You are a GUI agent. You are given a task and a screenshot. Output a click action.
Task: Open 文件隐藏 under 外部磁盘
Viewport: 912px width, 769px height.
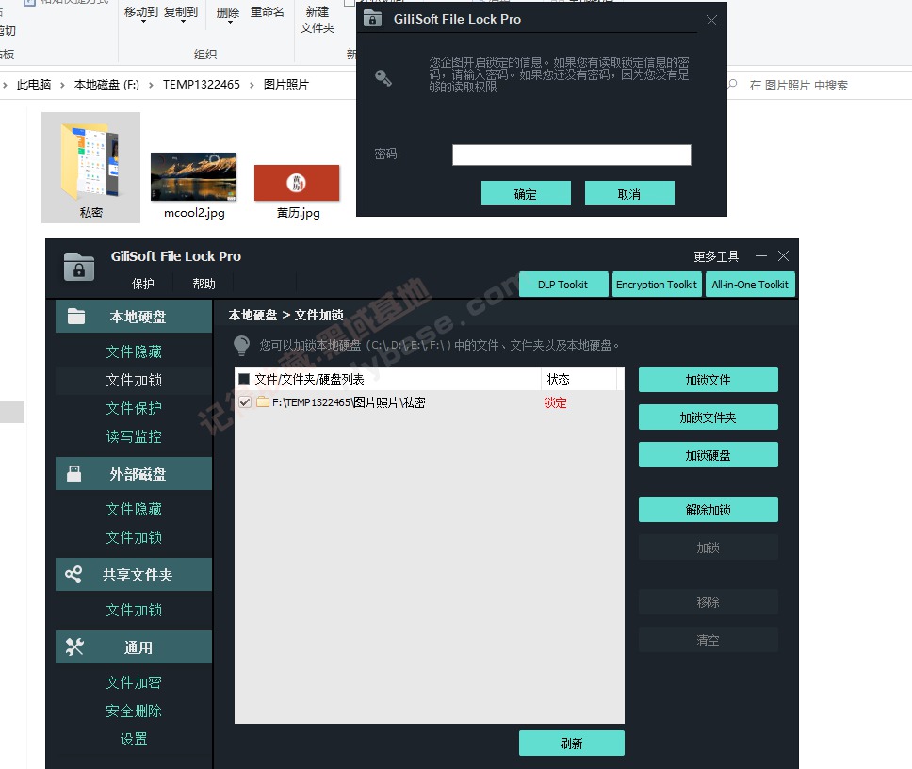134,509
